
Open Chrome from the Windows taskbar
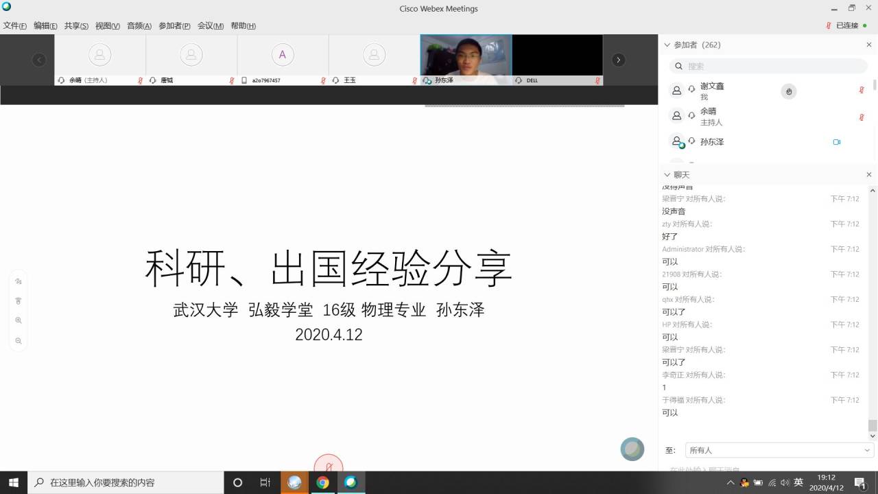coord(322,482)
